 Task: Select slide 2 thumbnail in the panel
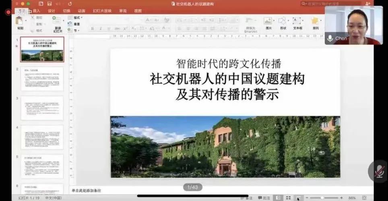42,79
